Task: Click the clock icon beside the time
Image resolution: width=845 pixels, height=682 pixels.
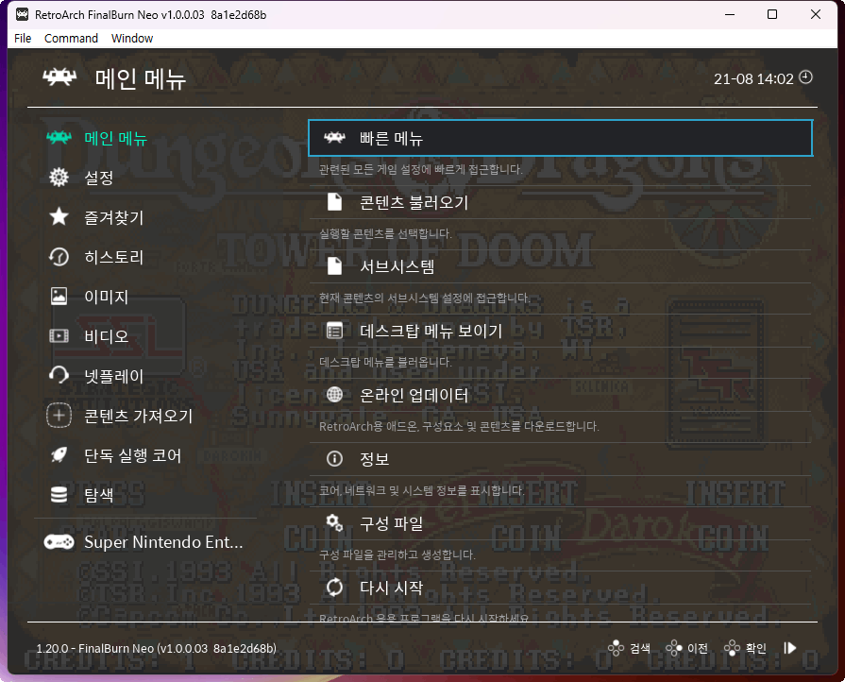Action: pos(805,77)
